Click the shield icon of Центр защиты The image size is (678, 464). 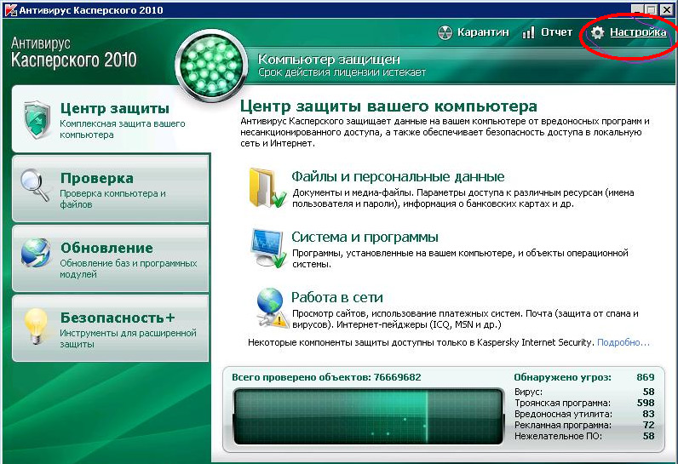tap(37, 120)
